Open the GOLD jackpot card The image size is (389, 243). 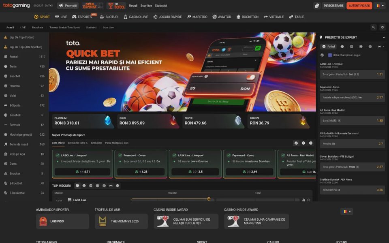pyautogui.click(x=148, y=121)
